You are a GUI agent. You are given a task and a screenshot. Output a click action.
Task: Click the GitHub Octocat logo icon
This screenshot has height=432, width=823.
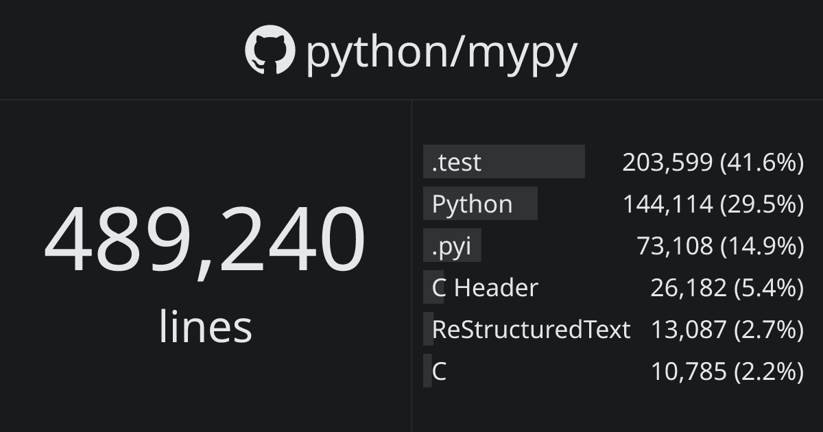270,50
